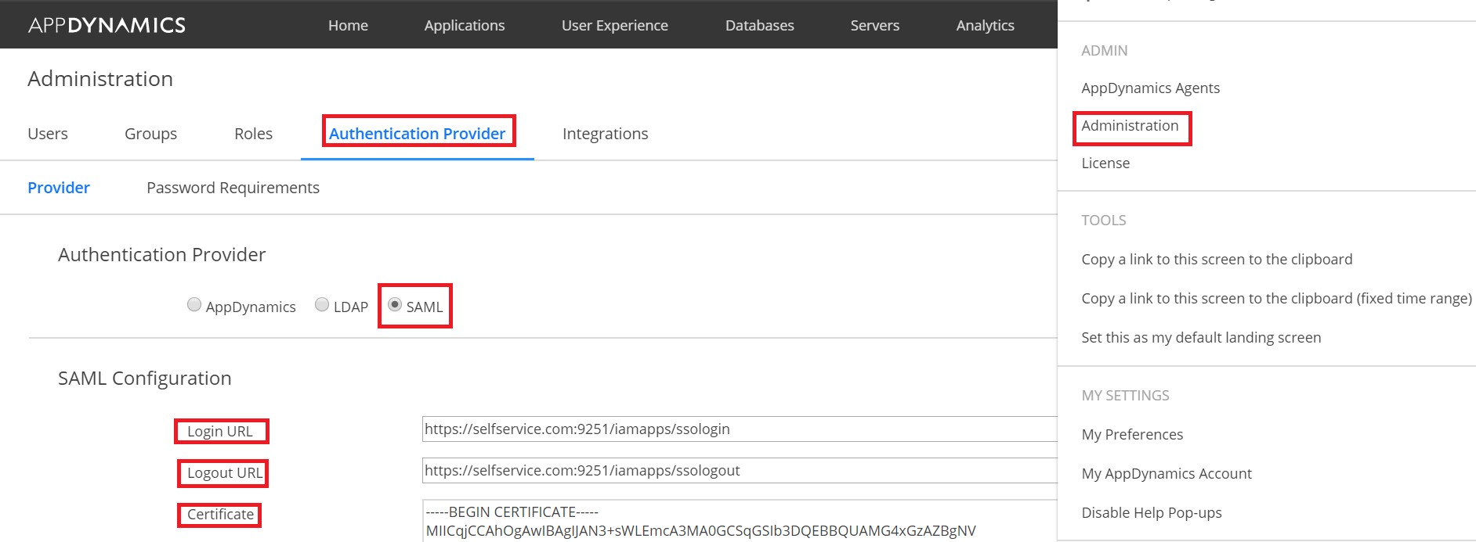This screenshot has width=1476, height=542.
Task: Open the Password Requirements sub-tab
Action: pos(233,188)
